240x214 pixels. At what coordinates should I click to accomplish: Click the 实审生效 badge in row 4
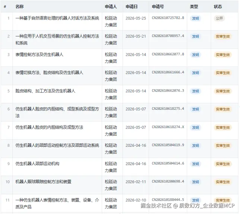coord(223,73)
